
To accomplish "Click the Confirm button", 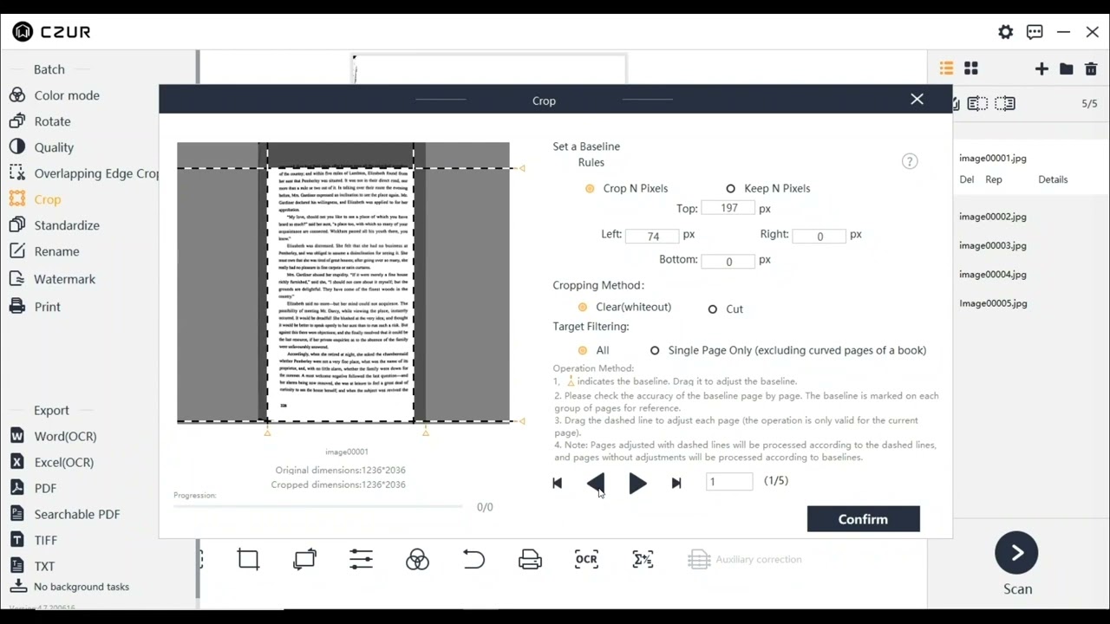I will 863,519.
